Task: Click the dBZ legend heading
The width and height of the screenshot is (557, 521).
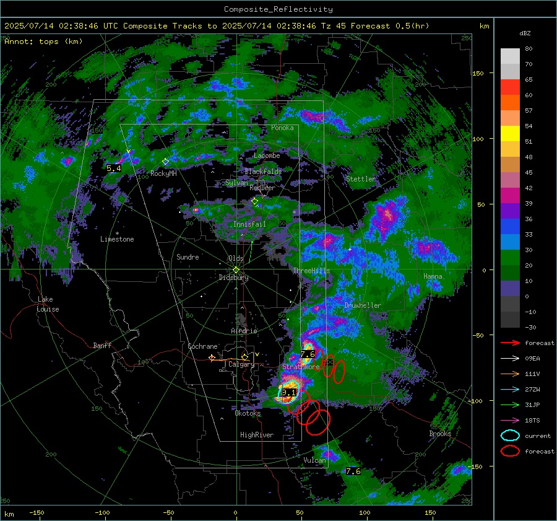Action: coord(525,33)
